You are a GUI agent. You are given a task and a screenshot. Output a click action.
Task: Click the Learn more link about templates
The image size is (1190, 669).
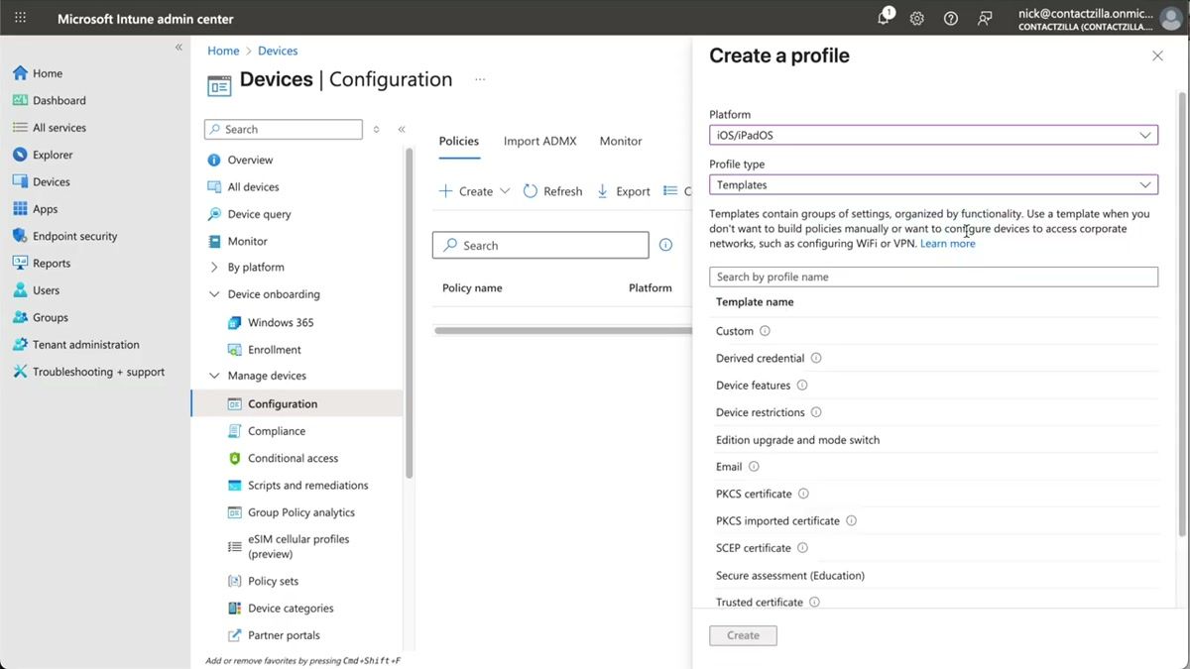[948, 243]
